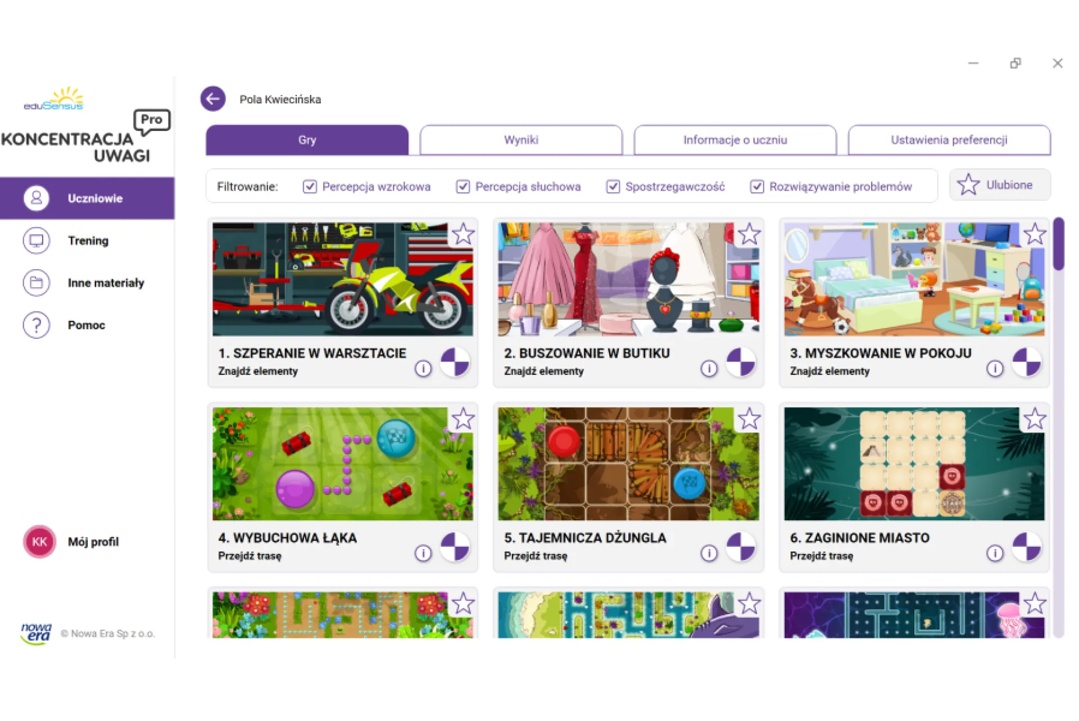The height and width of the screenshot is (721, 1079).
Task: Open Mój profil with the KK avatar
Action: [39, 542]
